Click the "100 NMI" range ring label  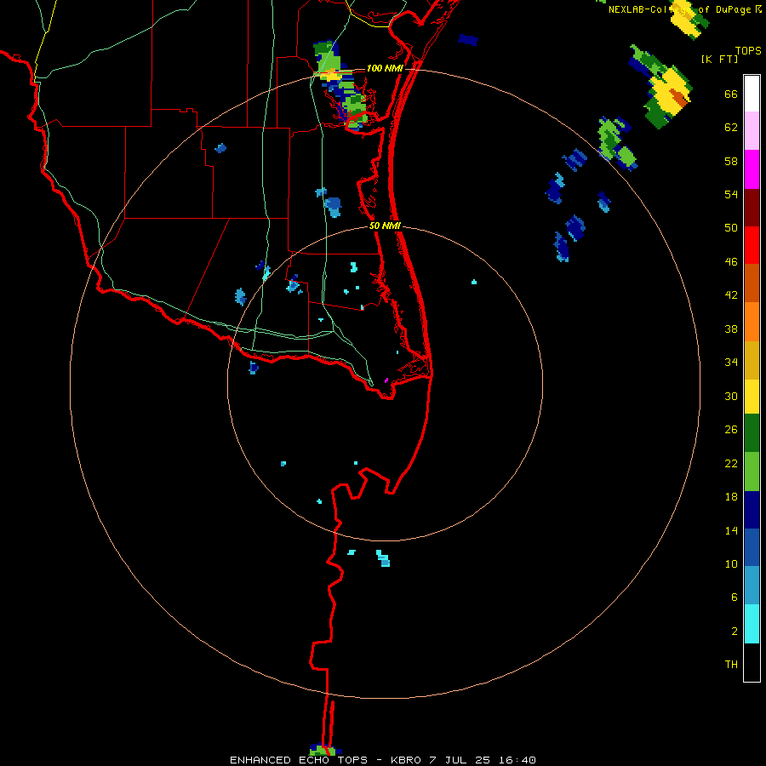(385, 68)
